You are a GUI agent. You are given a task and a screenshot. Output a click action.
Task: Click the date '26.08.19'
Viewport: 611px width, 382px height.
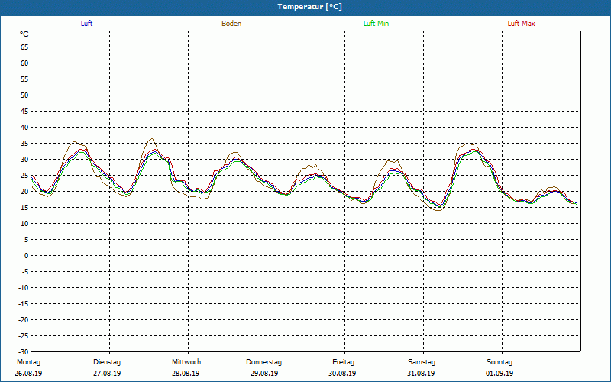tap(28, 374)
